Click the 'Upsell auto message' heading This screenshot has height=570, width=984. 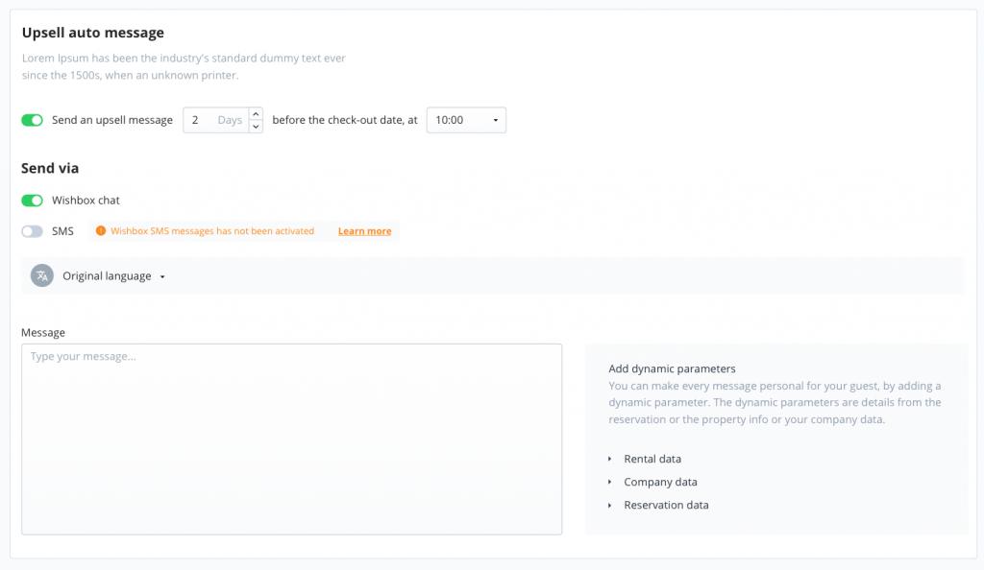(x=93, y=33)
